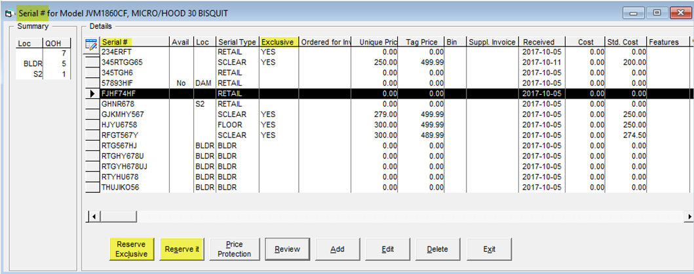Select serial RTGHY678U
Image resolution: width=694 pixels, height=274 pixels.
pos(134,156)
